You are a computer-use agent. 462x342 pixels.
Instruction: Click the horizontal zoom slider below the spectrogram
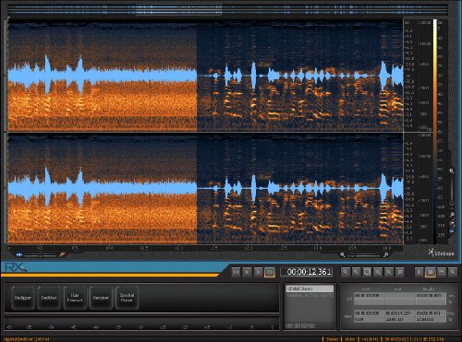364,254
